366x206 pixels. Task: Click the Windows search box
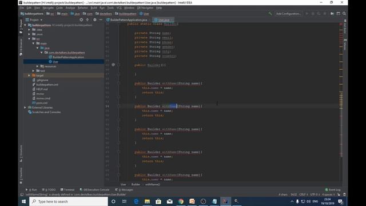pos(69,201)
